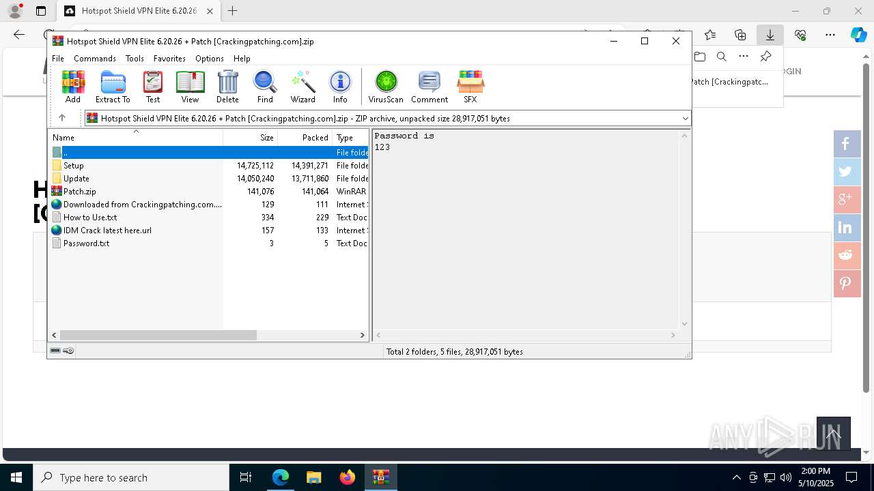This screenshot has width=874, height=491.
Task: Open Commands menu
Action: [x=95, y=59]
